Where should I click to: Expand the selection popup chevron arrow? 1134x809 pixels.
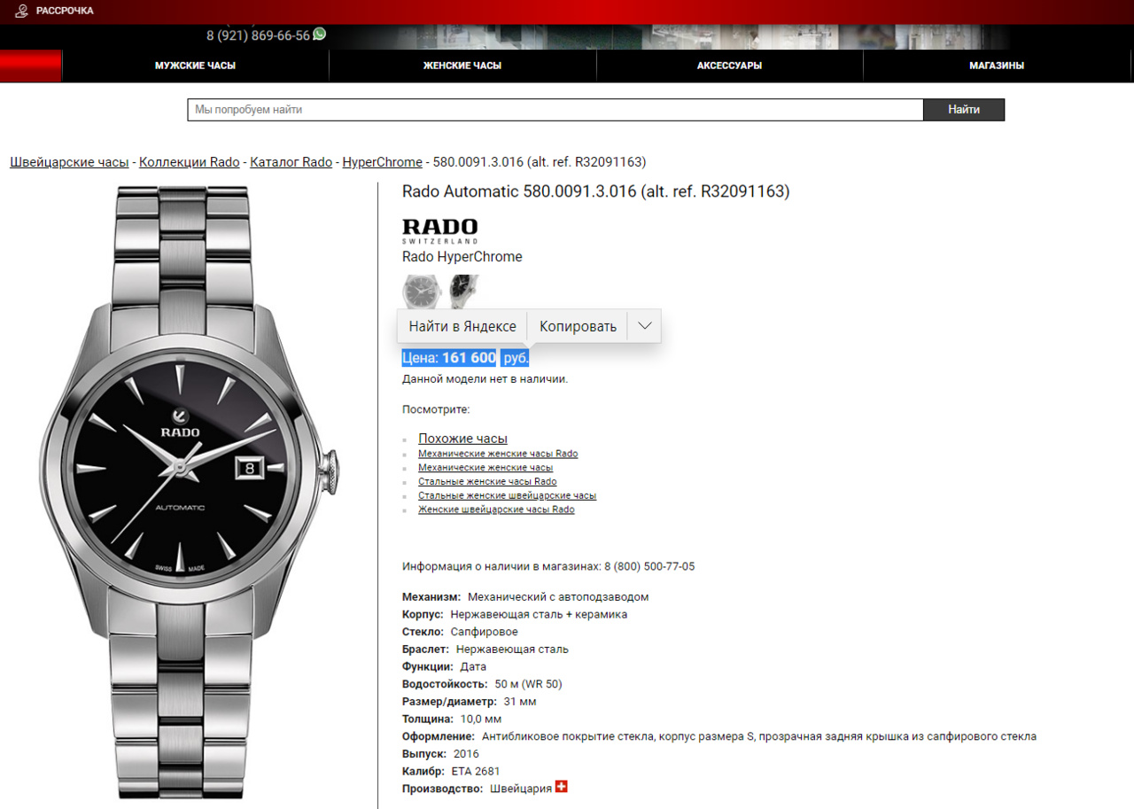pos(644,326)
